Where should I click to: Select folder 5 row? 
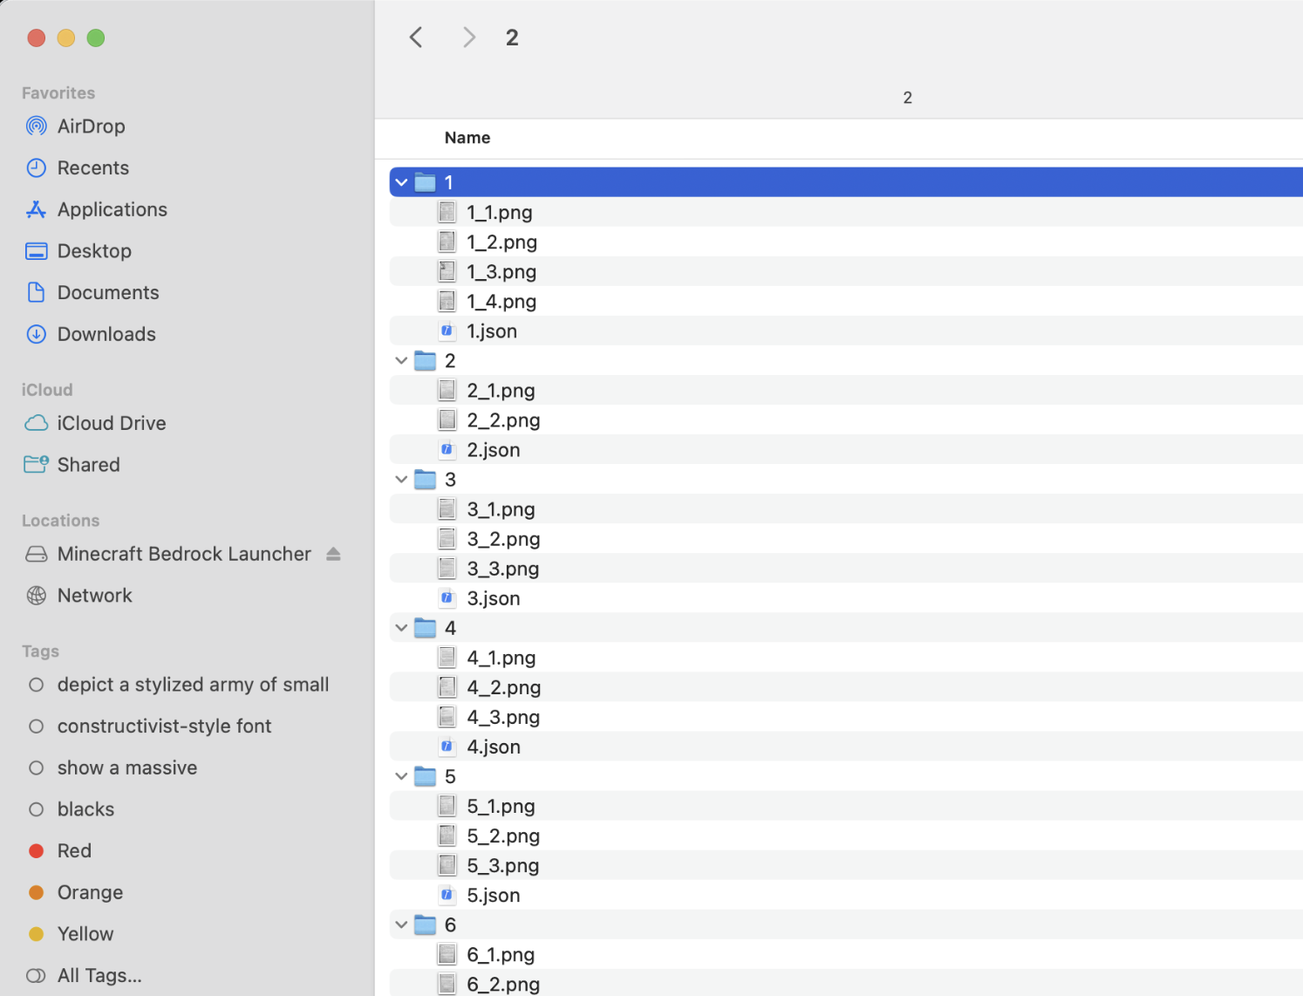click(846, 776)
